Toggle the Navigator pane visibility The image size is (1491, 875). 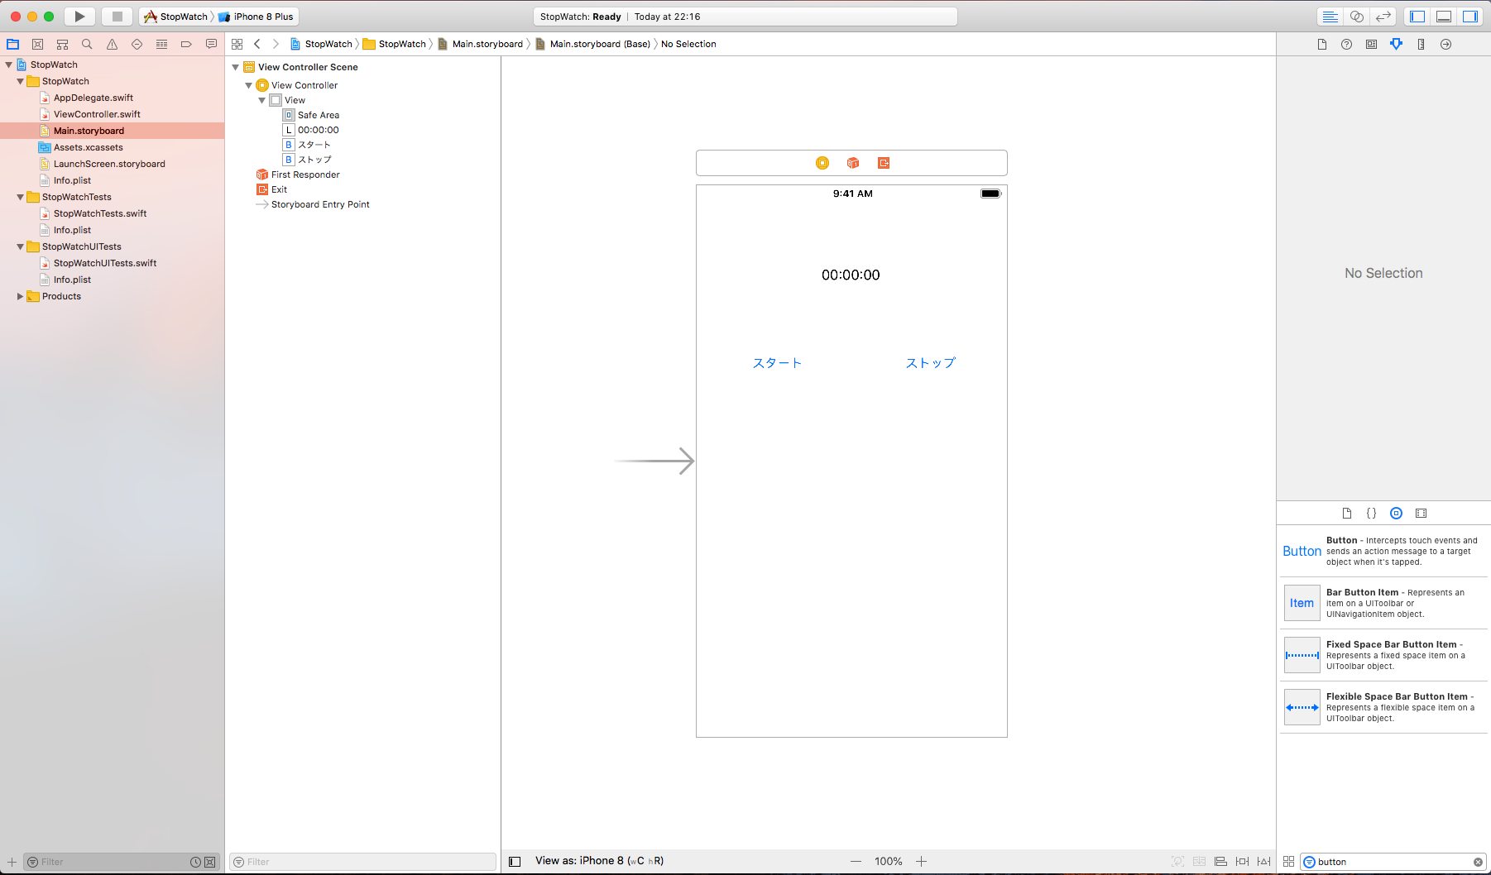(x=1417, y=17)
